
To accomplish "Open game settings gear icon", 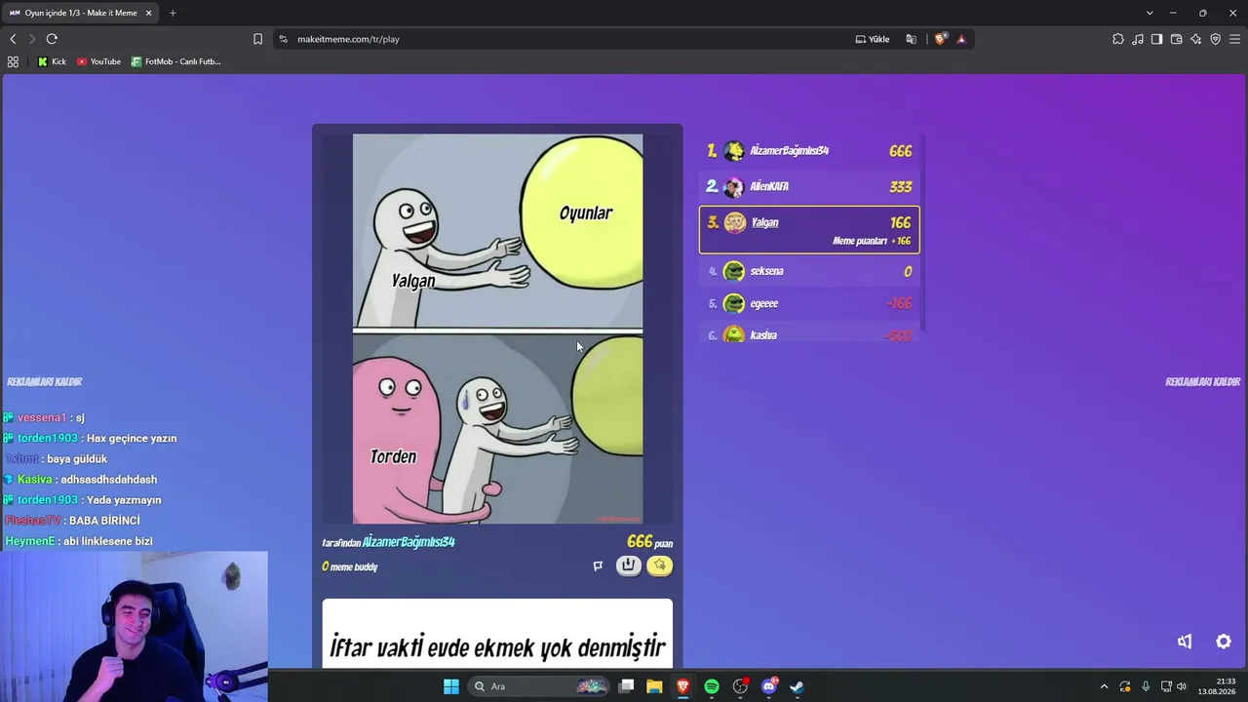I will 1224,642.
